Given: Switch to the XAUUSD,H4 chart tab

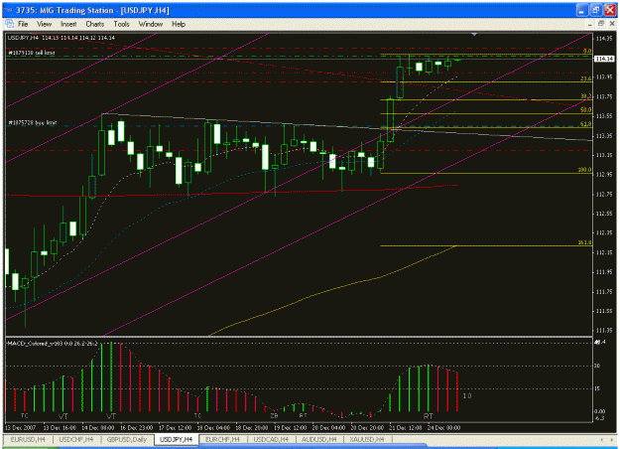Looking at the screenshot, I should tap(366, 439).
